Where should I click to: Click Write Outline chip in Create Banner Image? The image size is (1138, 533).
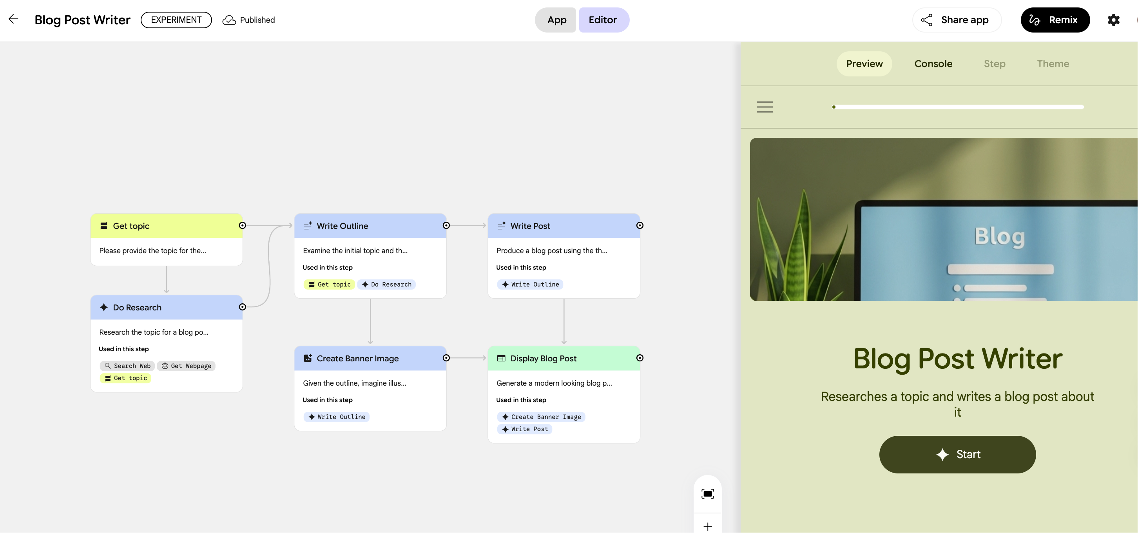[x=337, y=417]
